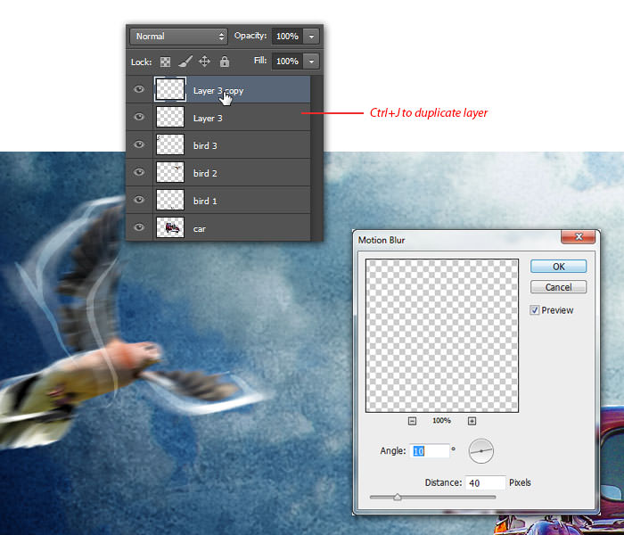Image resolution: width=624 pixels, height=535 pixels.
Task: Click the lock all padlock icon
Action: pyautogui.click(x=225, y=62)
